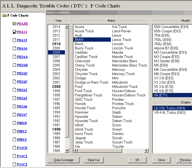Click the document icon beside P0A15

[x=14, y=40]
